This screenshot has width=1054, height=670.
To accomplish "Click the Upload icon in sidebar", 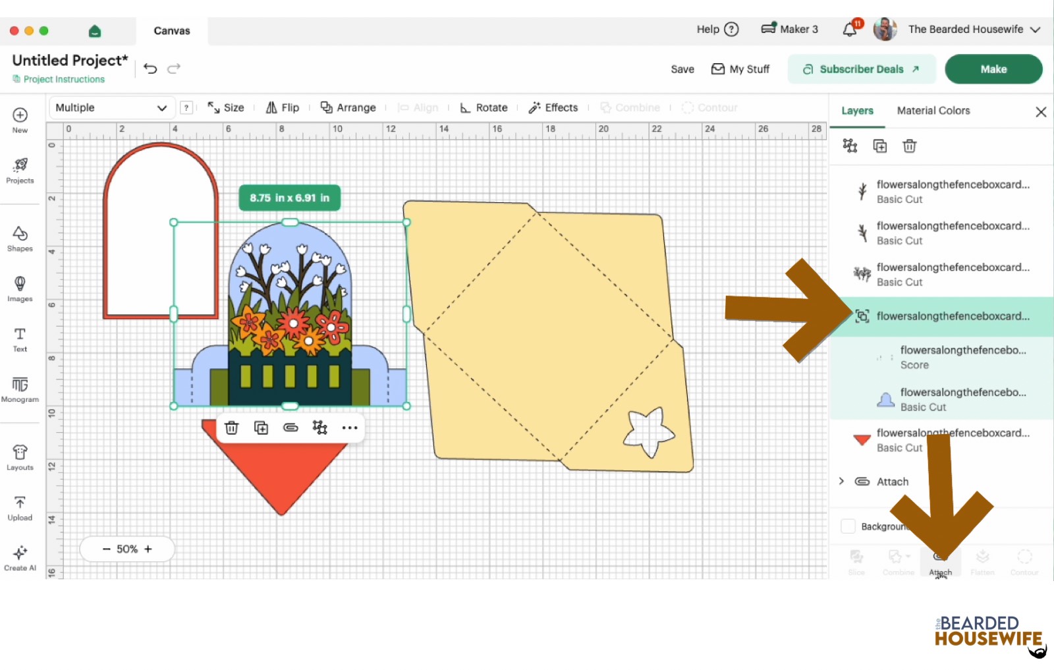I will coord(20,508).
